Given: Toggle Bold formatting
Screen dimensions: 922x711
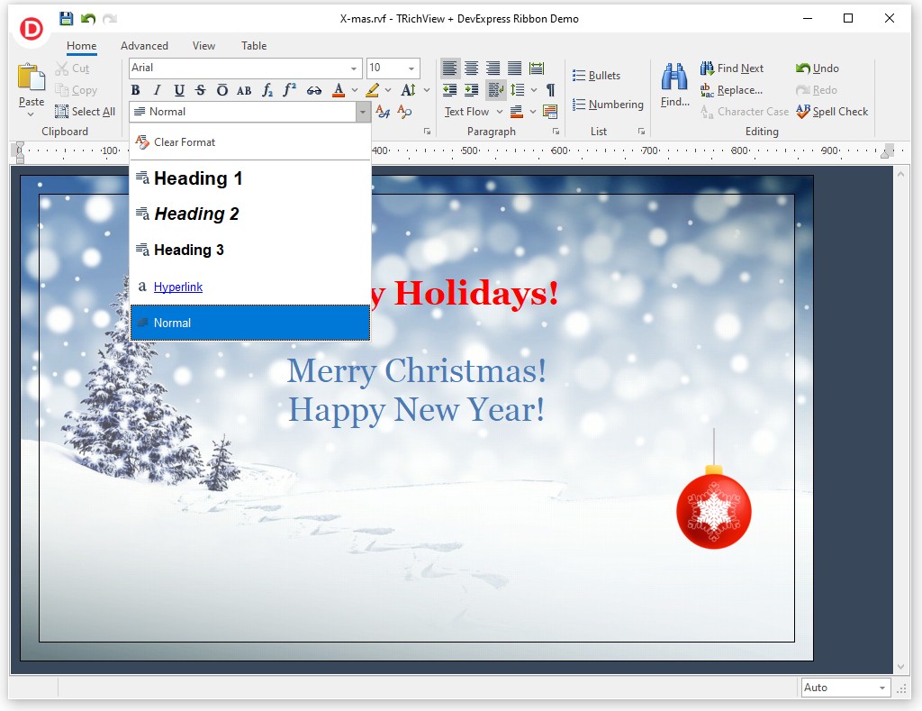Looking at the screenshot, I should click(136, 90).
